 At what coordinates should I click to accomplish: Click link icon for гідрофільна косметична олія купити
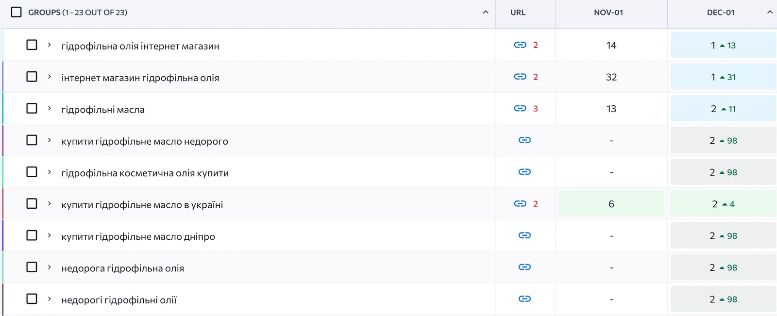(524, 172)
